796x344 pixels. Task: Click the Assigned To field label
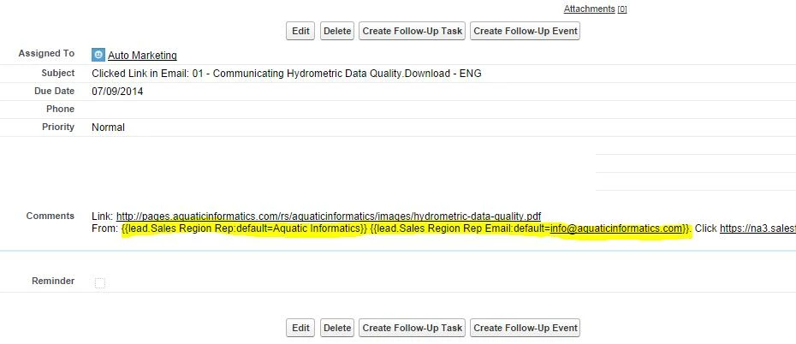pos(46,53)
